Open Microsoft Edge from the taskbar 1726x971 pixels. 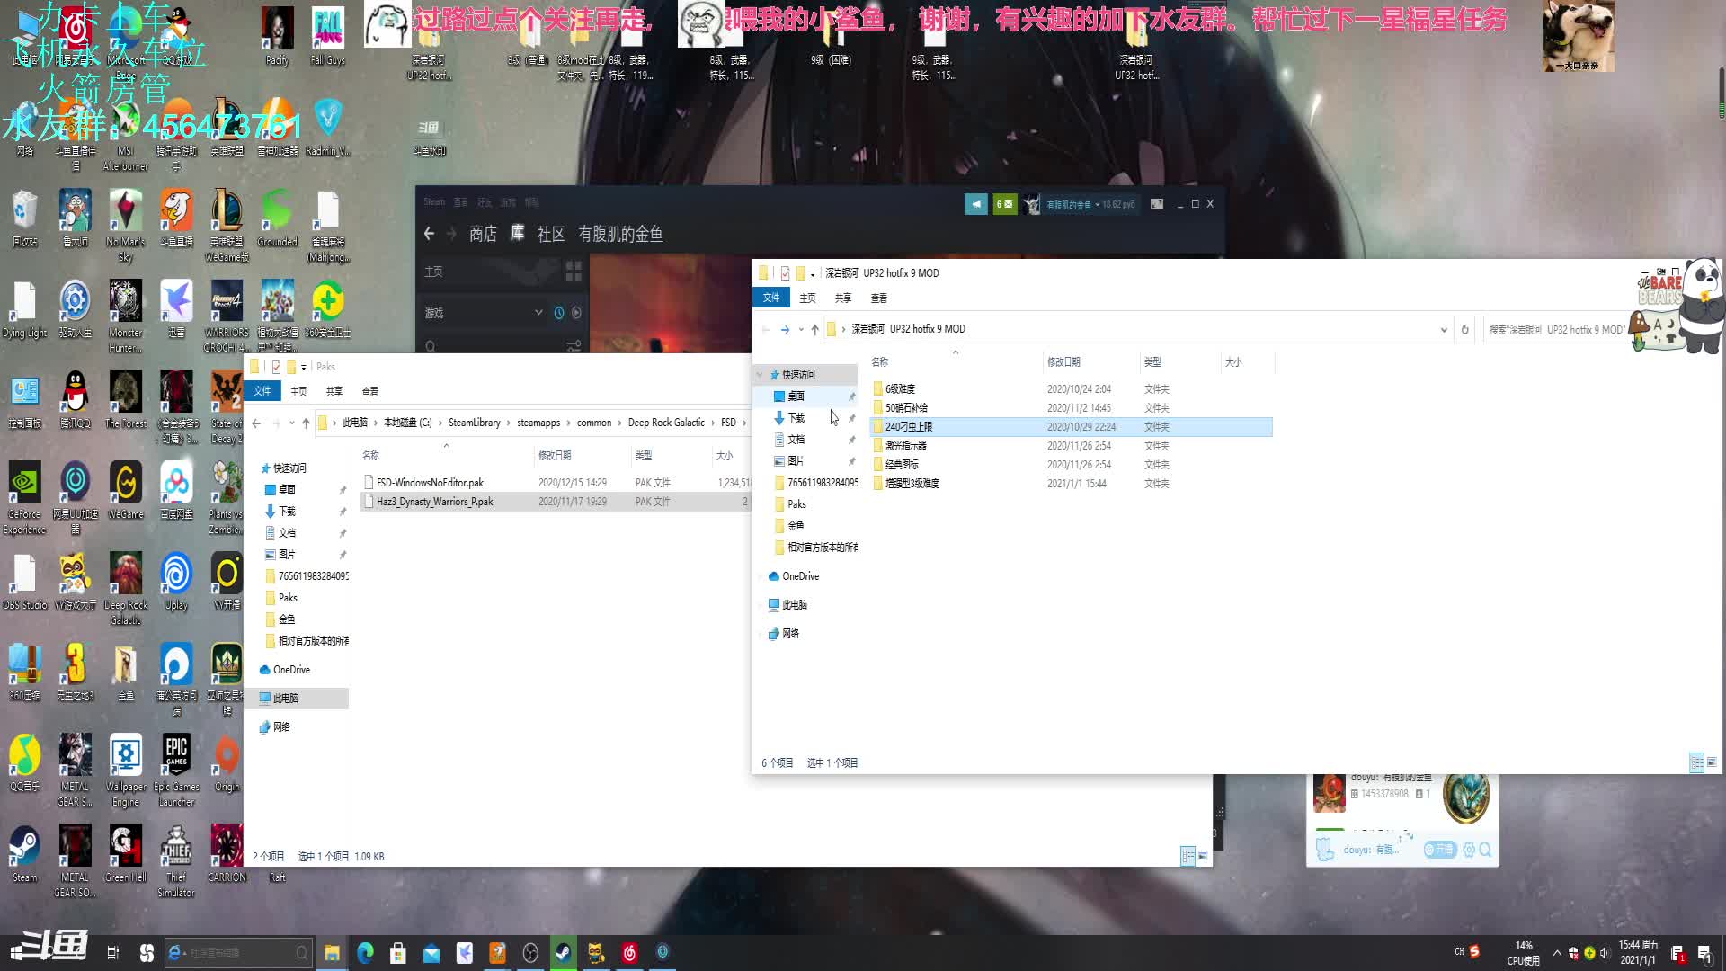pos(365,953)
